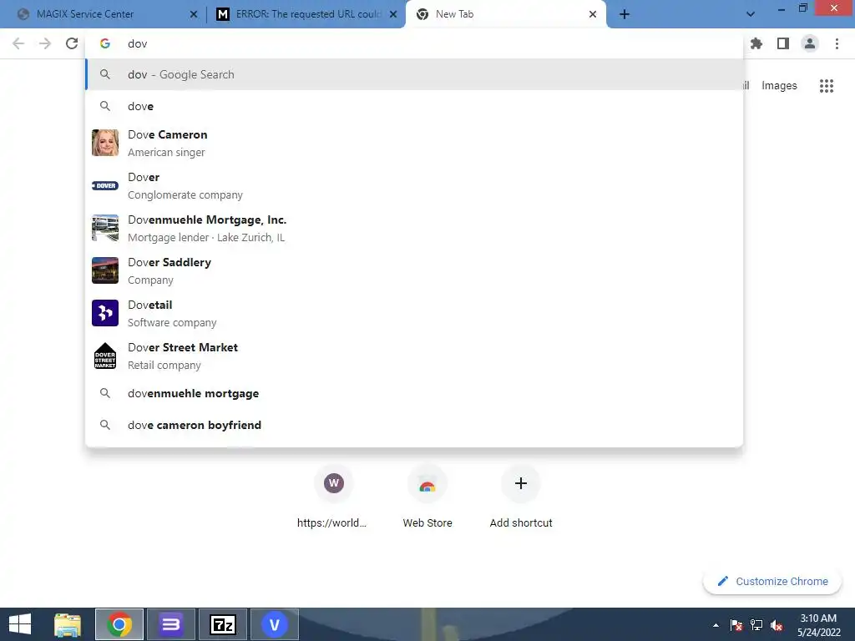
Task: Open the profile avatar menu
Action: pos(810,43)
